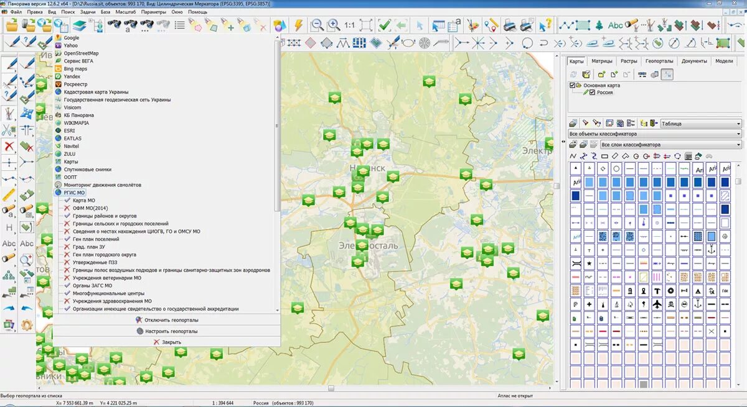This screenshot has width=747, height=407.
Task: Open Все слои классификатора dropdown
Action: pos(670,145)
